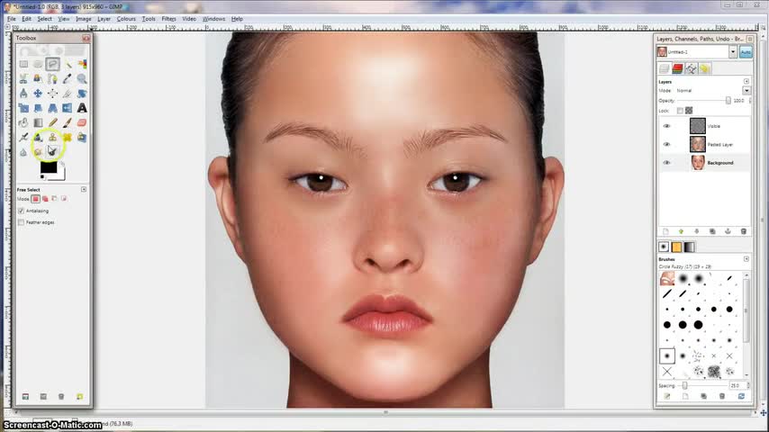Select the Pasted Layer thumbnail

tap(697, 144)
